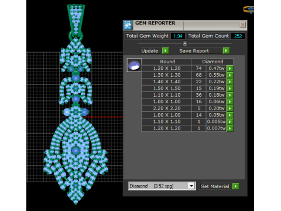Click the count cell showing 36

198,95
